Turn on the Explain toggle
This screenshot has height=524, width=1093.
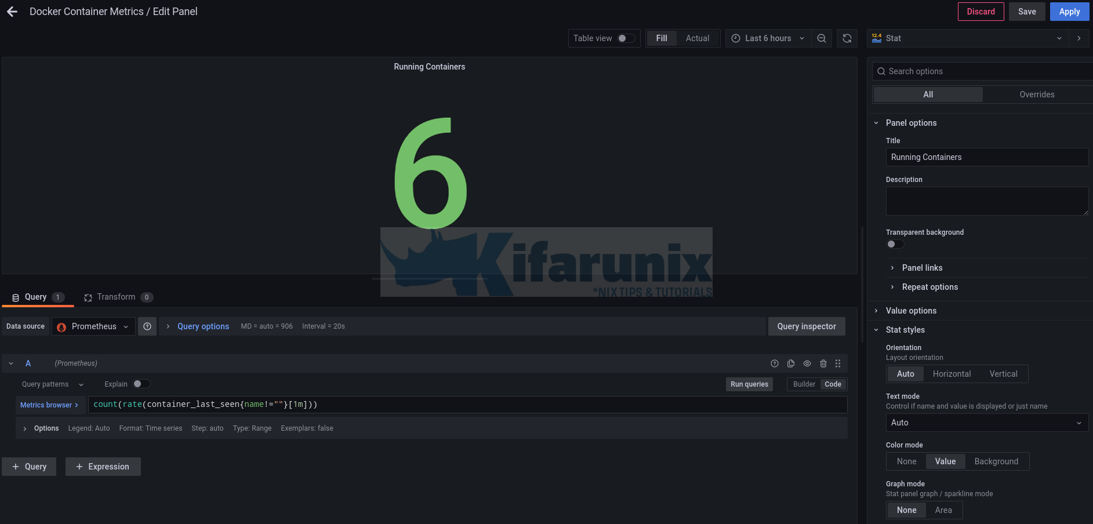pyautogui.click(x=141, y=384)
